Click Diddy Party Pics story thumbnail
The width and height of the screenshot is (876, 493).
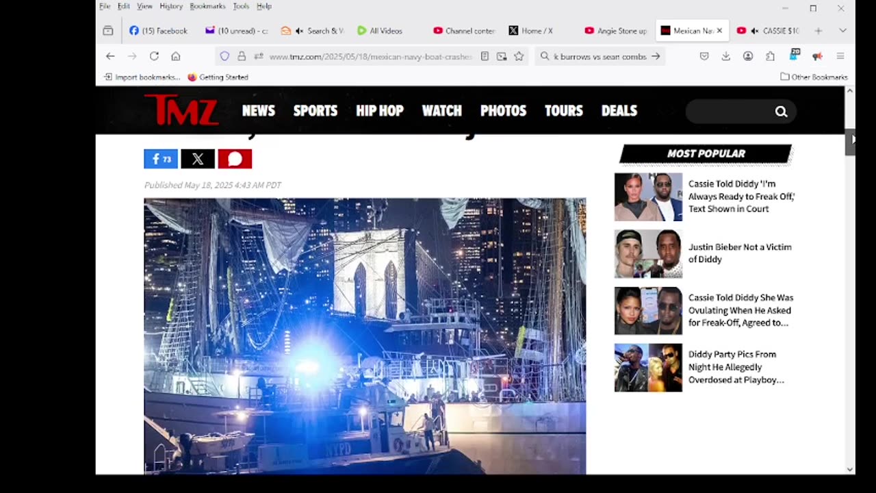pyautogui.click(x=648, y=368)
